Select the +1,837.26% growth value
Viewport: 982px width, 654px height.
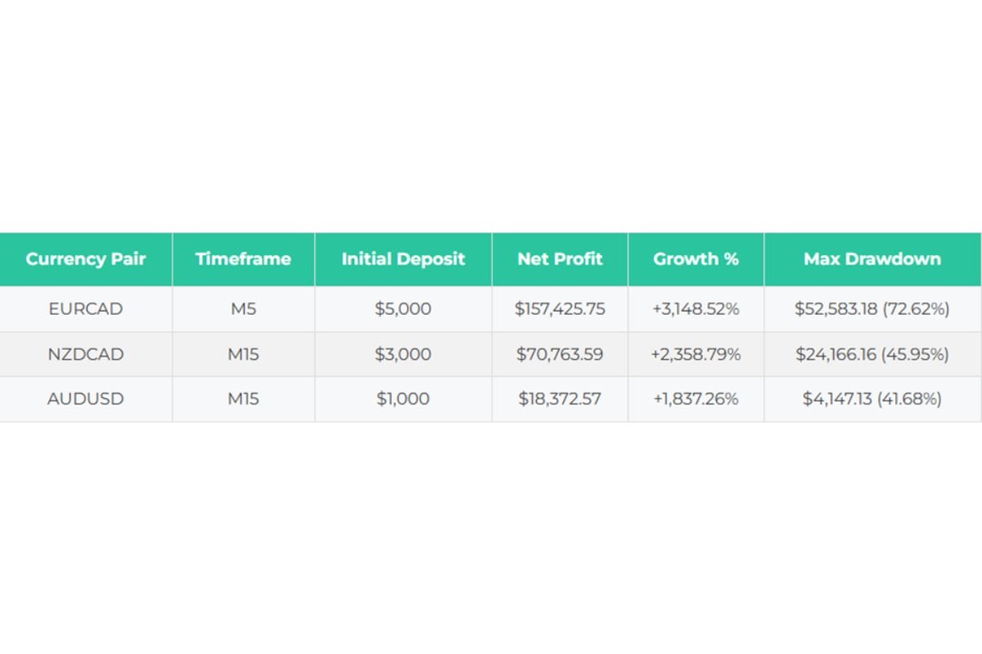(x=696, y=399)
